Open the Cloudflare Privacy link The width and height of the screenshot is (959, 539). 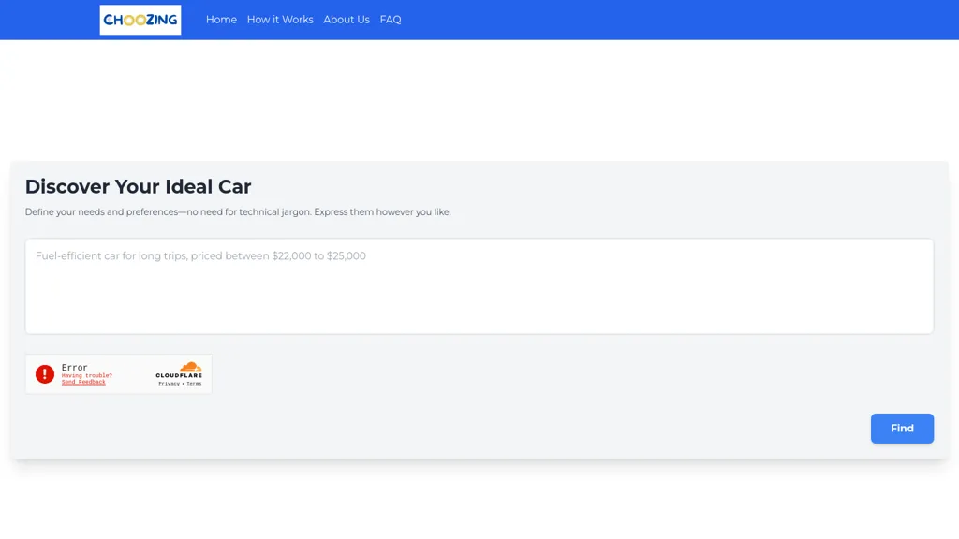click(169, 384)
